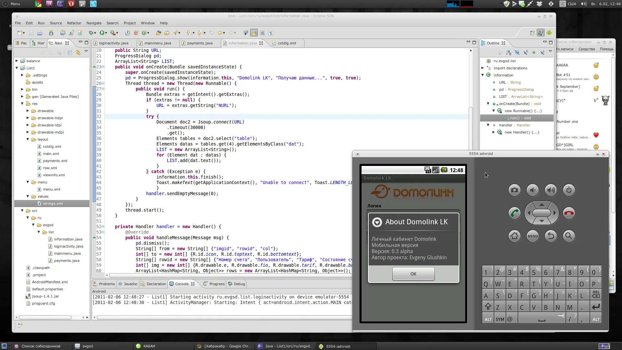
Task: Expand the balance project node
Action: [x=17, y=61]
